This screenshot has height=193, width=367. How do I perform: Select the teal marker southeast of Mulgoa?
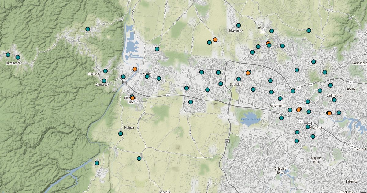139,158
